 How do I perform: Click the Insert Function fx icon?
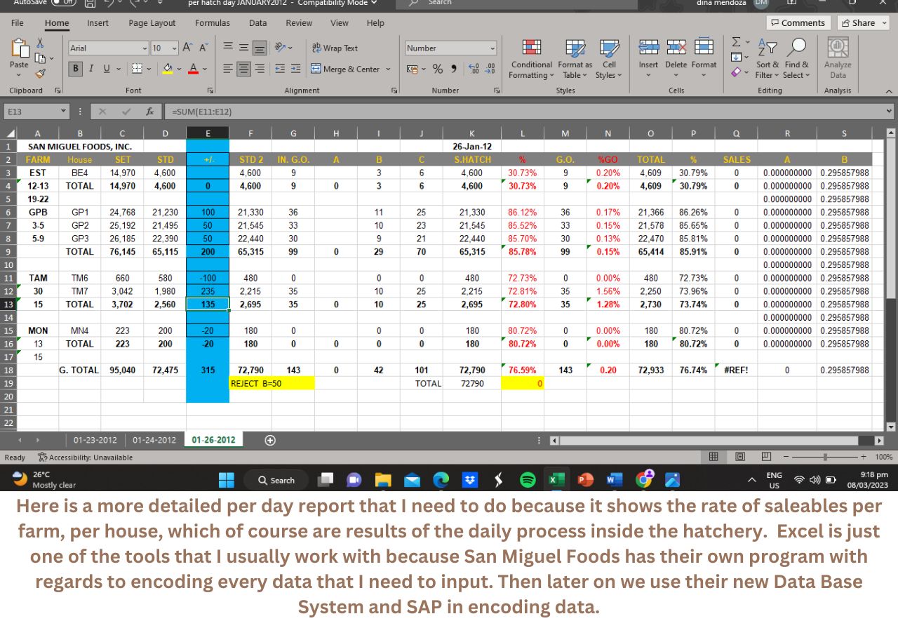tap(149, 112)
